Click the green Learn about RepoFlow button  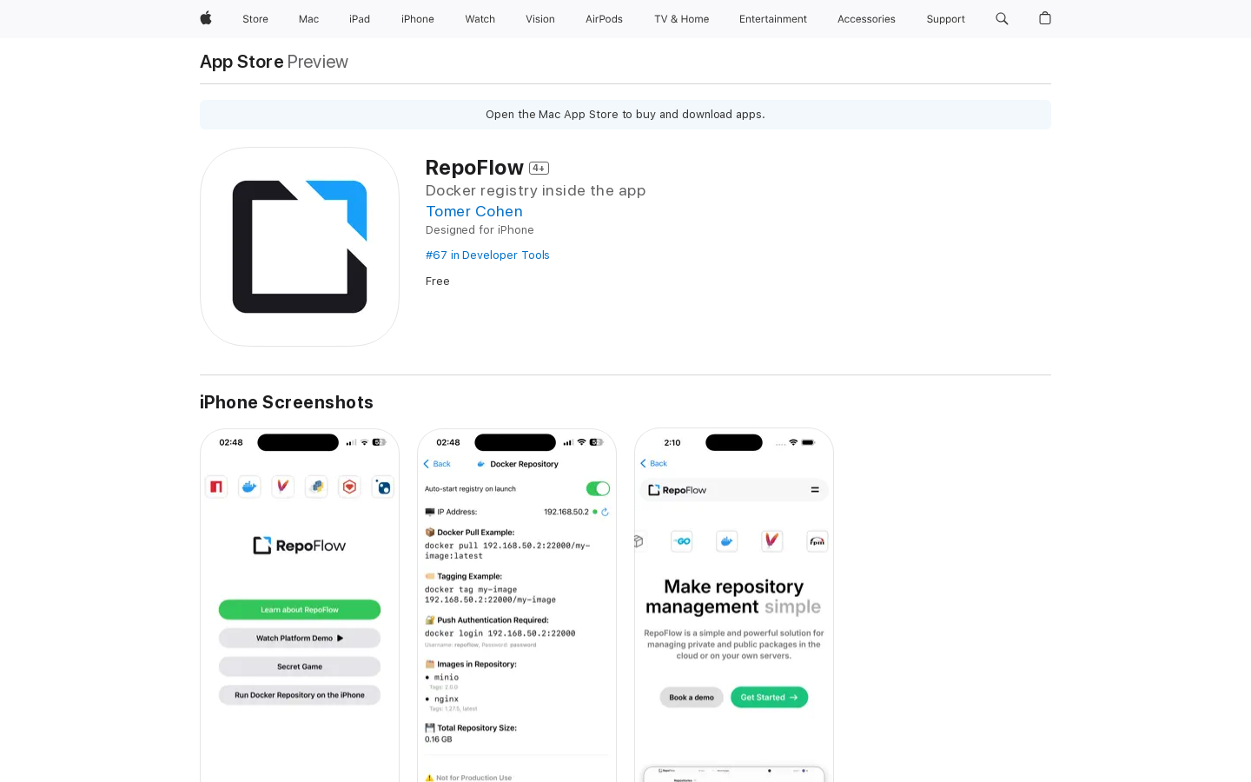[300, 610]
